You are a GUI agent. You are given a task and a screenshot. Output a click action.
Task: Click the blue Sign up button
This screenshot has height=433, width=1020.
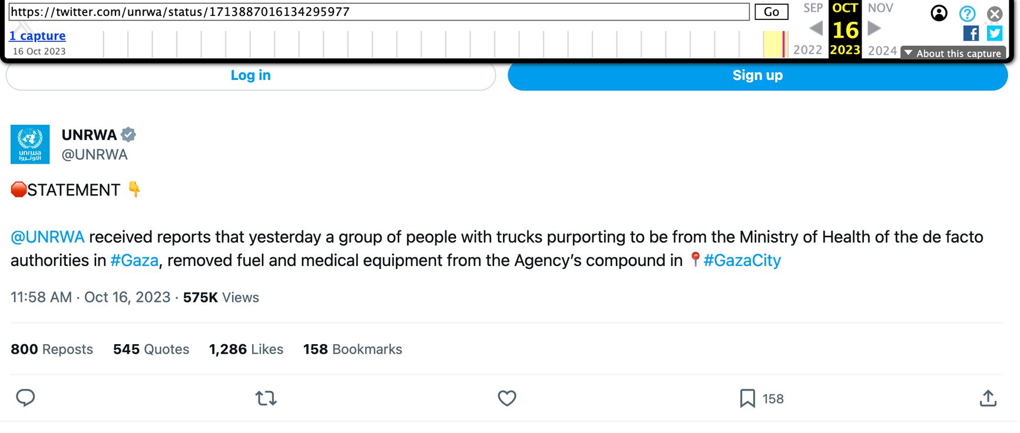click(x=757, y=75)
